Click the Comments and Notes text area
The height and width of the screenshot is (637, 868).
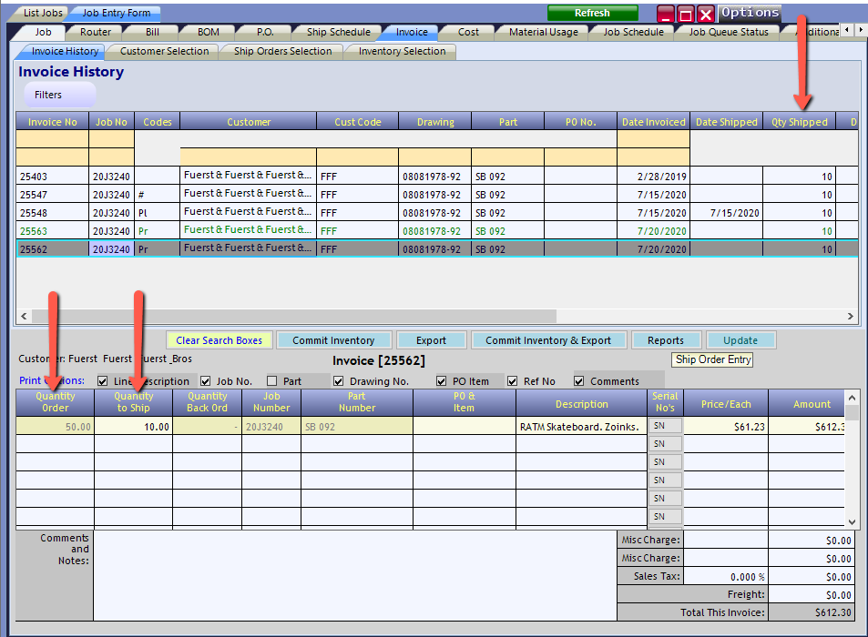pos(354,575)
